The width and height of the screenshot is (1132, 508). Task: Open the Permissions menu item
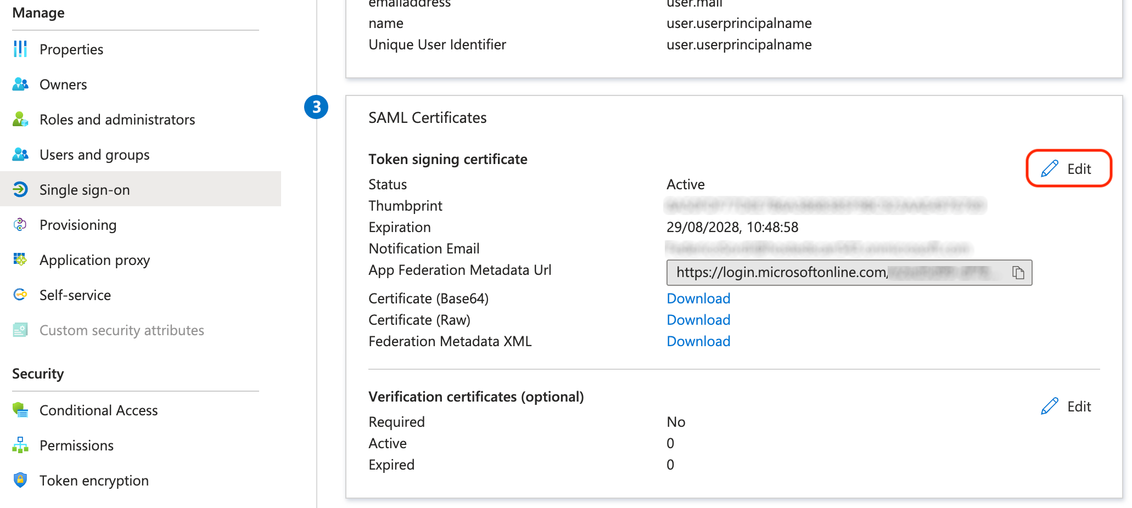coord(76,445)
